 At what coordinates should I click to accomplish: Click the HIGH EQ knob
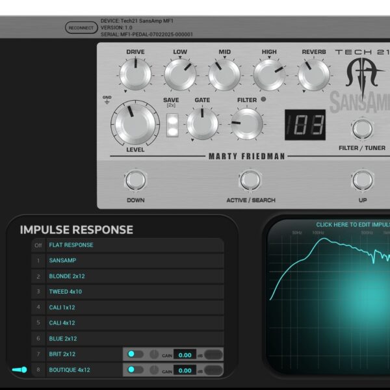pyautogui.click(x=269, y=75)
